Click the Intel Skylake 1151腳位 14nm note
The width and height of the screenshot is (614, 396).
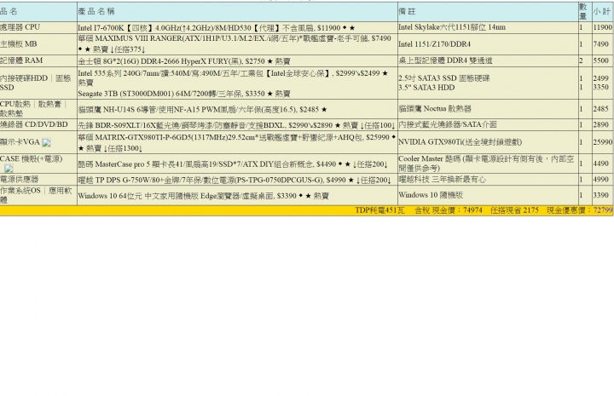tap(452, 27)
